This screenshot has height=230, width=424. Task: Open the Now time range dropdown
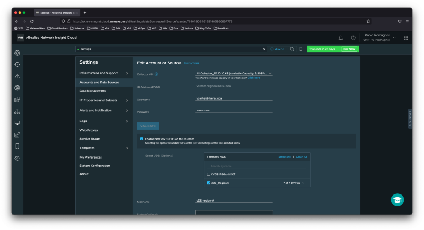click(x=277, y=49)
